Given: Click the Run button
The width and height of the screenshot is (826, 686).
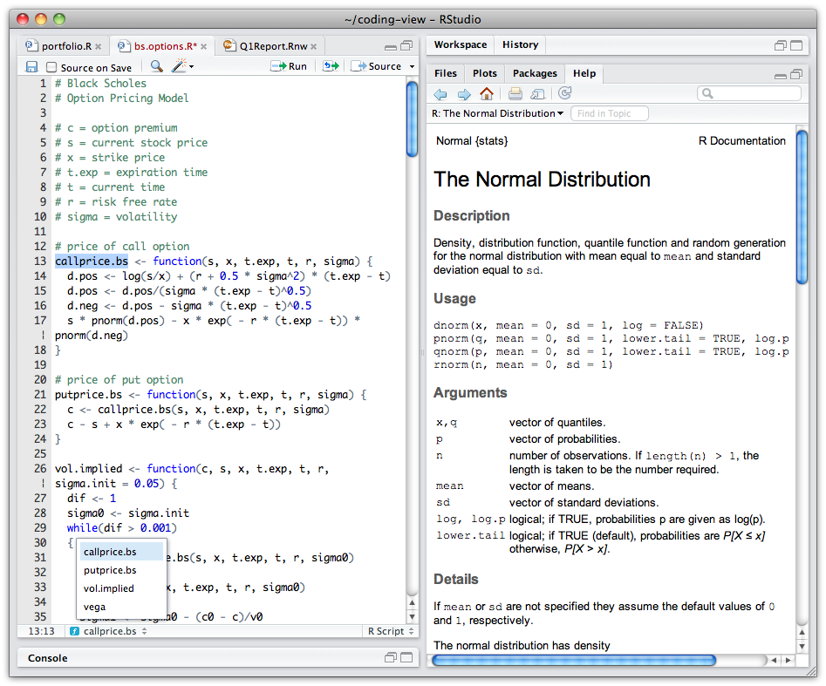Looking at the screenshot, I should pyautogui.click(x=290, y=66).
